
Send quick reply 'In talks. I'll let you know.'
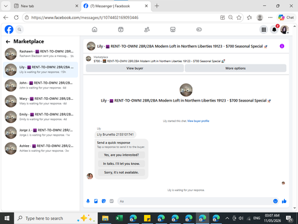point(122,164)
